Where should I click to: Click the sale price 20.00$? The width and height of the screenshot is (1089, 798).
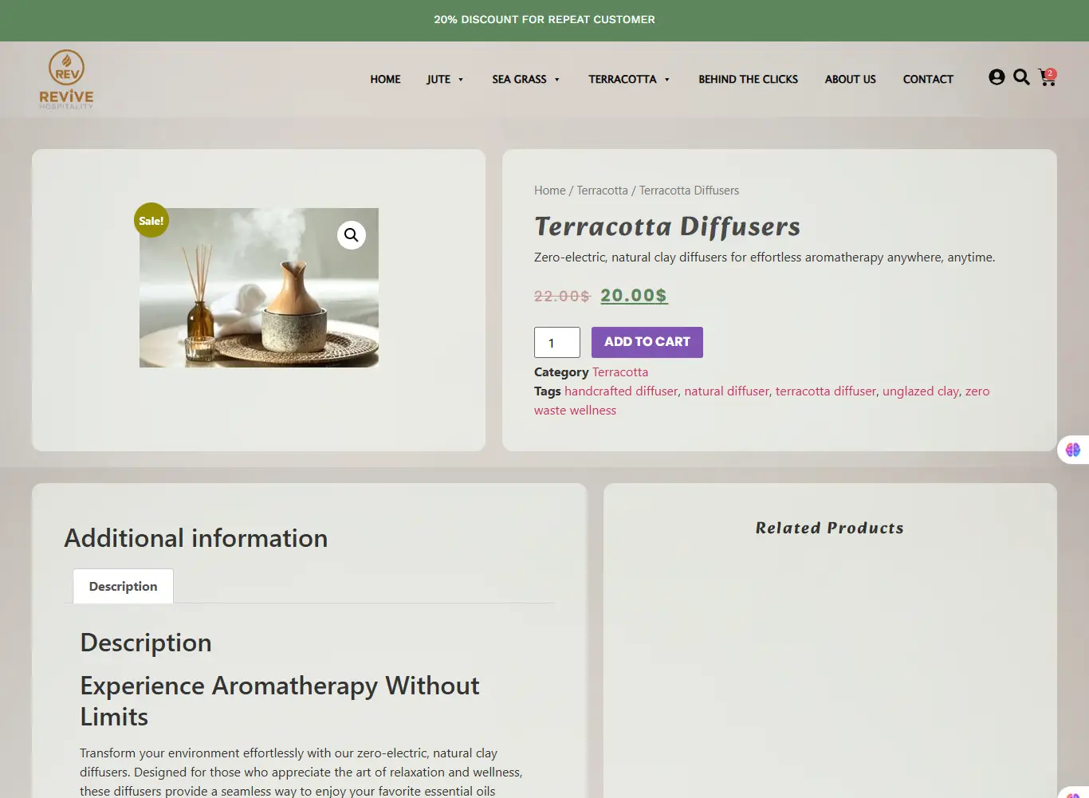point(634,296)
